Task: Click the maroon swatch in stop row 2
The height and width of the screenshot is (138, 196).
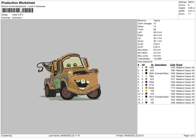Action: (x=146, y=70)
